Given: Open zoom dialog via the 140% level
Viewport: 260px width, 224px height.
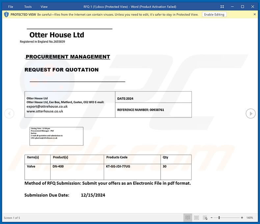Looking at the screenshot, I should point(249,218).
